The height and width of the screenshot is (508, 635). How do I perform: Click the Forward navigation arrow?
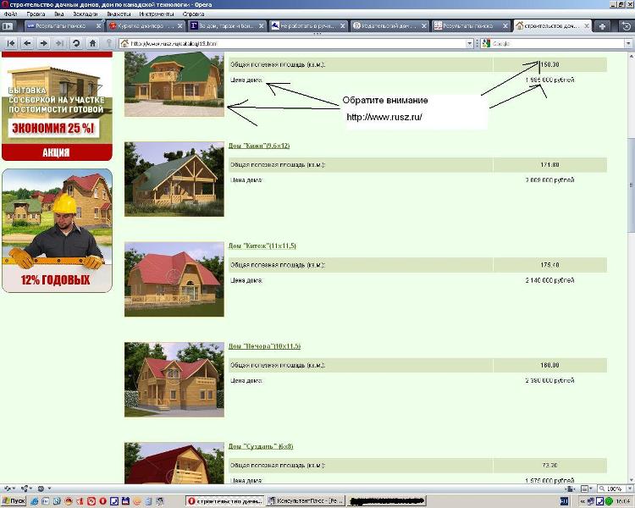(42, 43)
